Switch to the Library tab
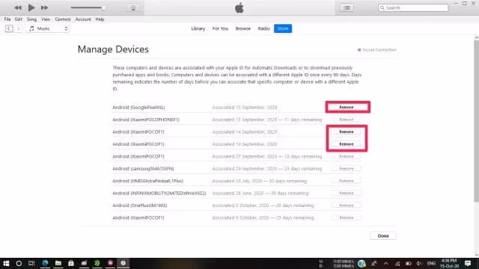This screenshot has height=269, width=479. point(198,28)
